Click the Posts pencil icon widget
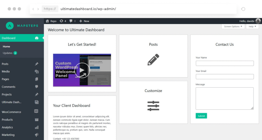Image resolution: width=262 pixels, height=140 pixels. click(153, 60)
